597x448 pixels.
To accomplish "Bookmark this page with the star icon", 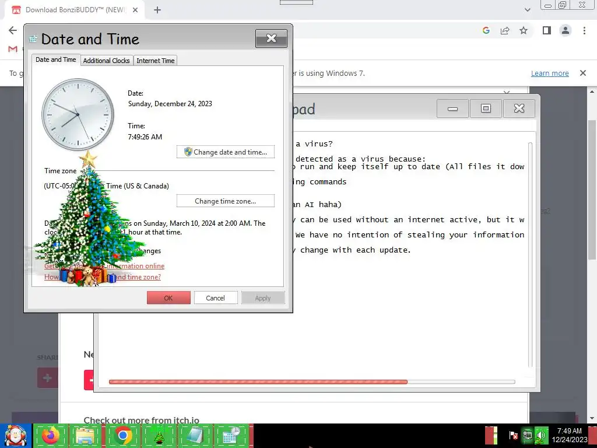I will coord(524,30).
